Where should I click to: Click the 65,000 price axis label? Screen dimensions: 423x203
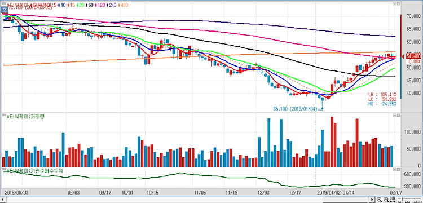click(413, 29)
